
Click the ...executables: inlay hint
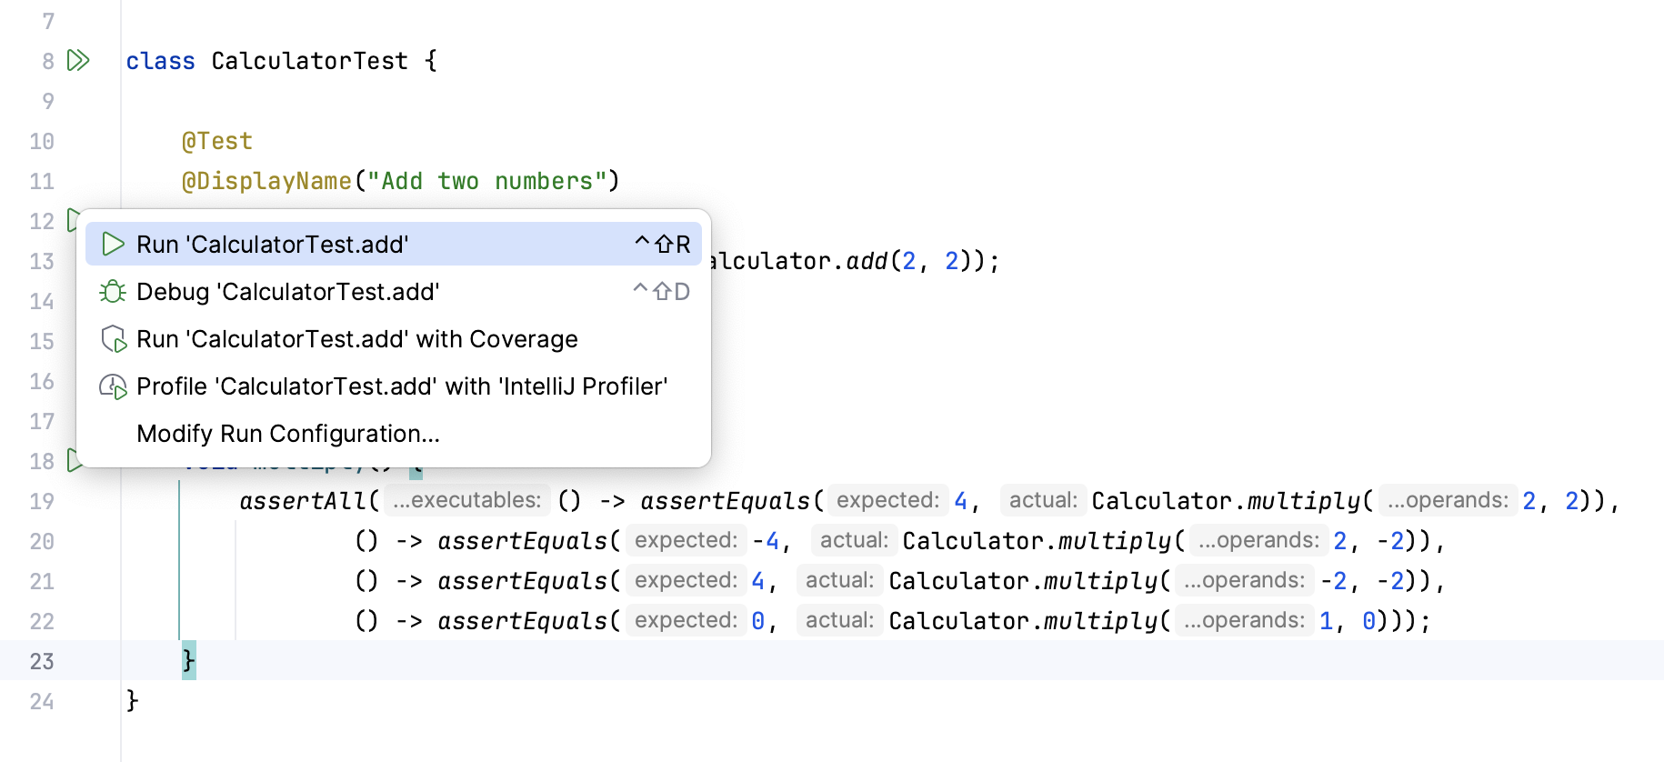(466, 500)
